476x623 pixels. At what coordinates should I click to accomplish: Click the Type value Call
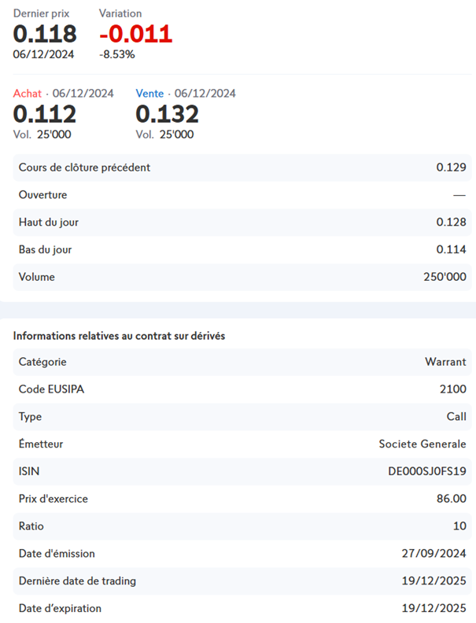click(456, 417)
